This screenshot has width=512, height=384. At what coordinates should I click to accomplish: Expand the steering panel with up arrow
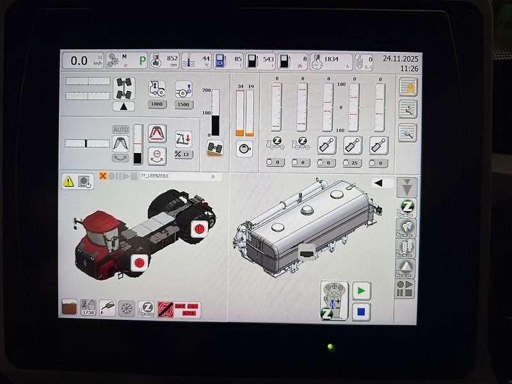[x=124, y=106]
